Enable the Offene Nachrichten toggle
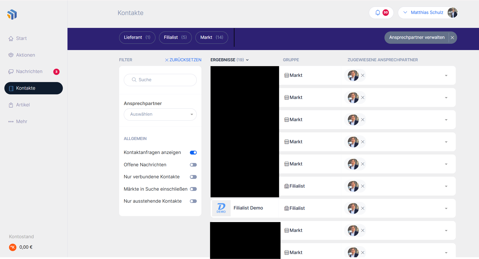The image size is (479, 259). point(193,165)
